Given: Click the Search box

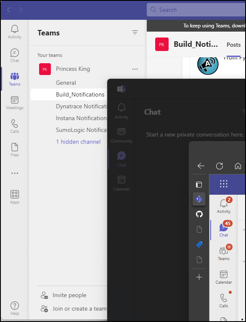Looking at the screenshot, I should (x=196, y=10).
